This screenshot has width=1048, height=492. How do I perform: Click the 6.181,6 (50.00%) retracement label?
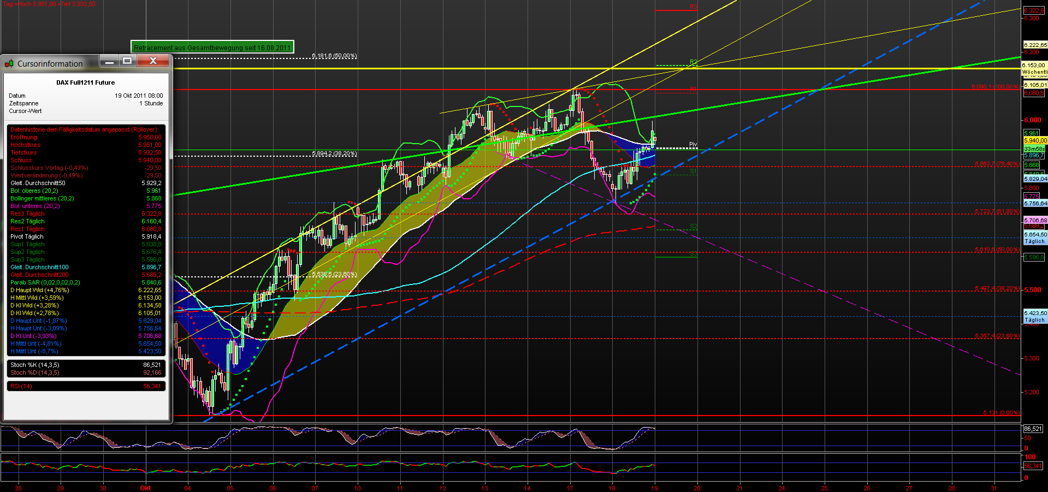pyautogui.click(x=334, y=56)
